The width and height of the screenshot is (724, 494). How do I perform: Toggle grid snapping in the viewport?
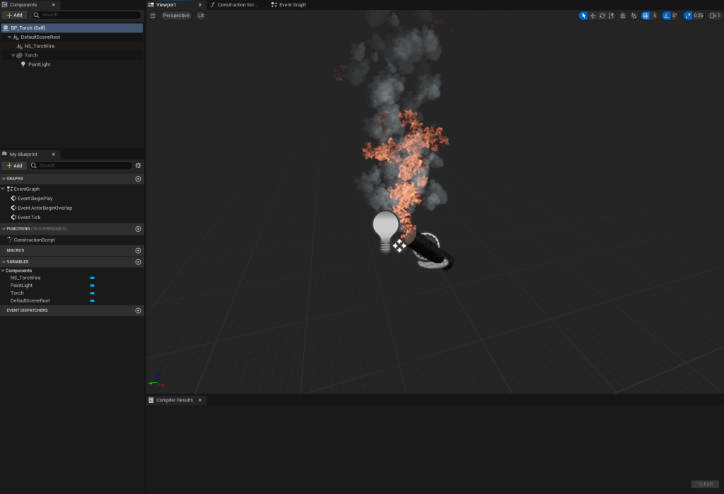tap(646, 16)
